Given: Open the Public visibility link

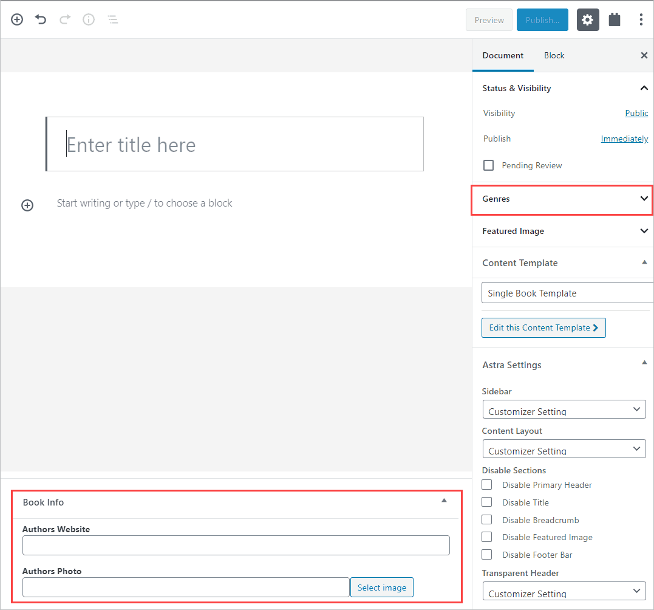Looking at the screenshot, I should point(636,113).
